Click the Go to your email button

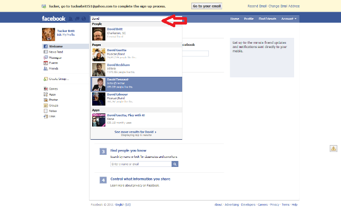[207, 6]
